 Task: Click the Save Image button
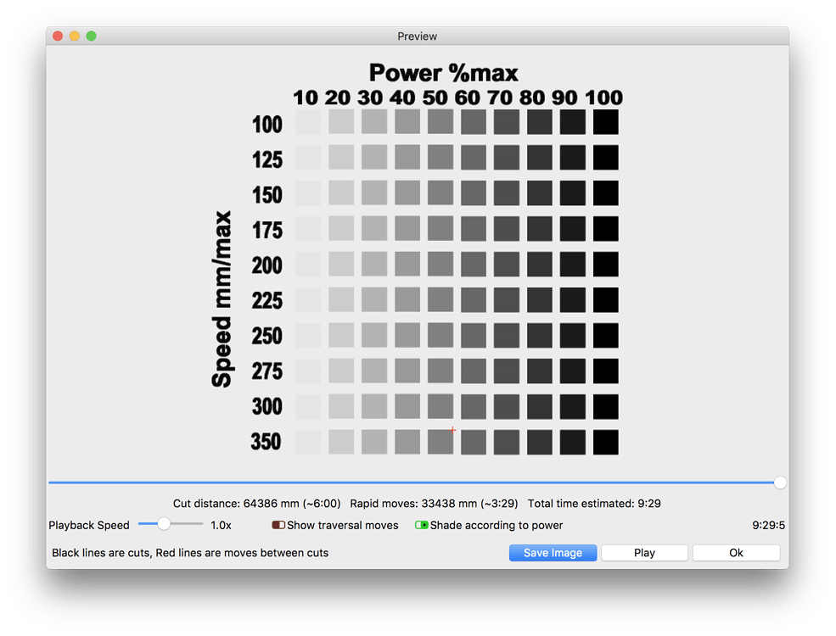coord(553,553)
